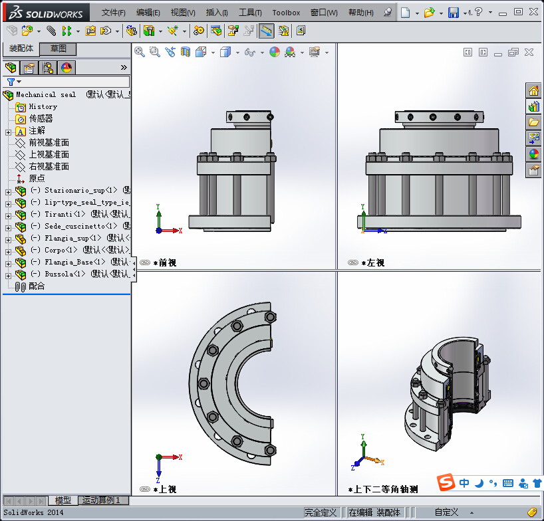544x521 pixels.
Task: Switch to the 草图 tab
Action: [58, 49]
